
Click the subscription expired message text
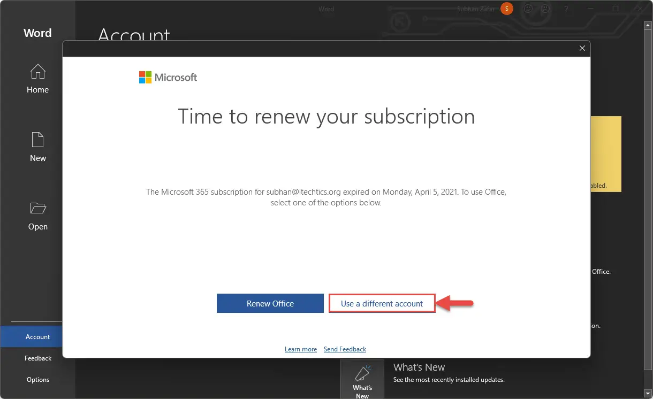click(x=326, y=197)
